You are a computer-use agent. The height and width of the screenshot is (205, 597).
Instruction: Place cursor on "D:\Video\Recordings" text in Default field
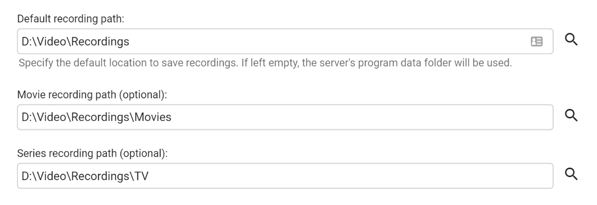(76, 41)
